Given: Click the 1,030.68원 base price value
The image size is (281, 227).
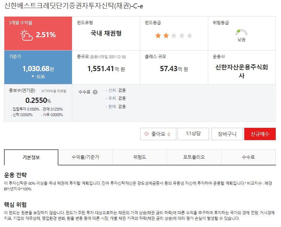Looking at the screenshot, I should pos(38,69).
